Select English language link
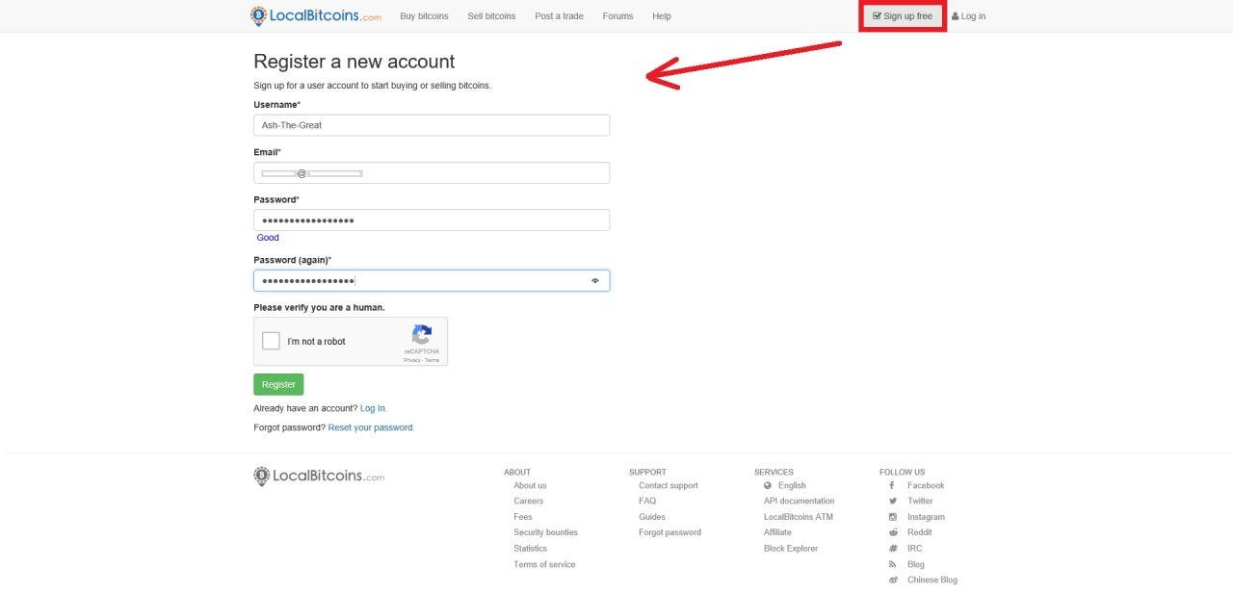This screenshot has width=1233, height=593. tap(792, 485)
